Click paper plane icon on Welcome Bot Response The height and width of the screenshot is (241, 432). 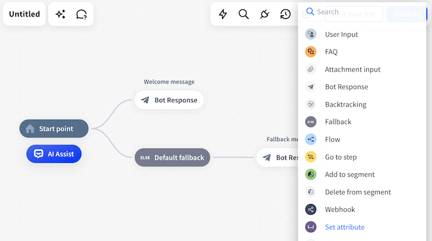pos(145,100)
